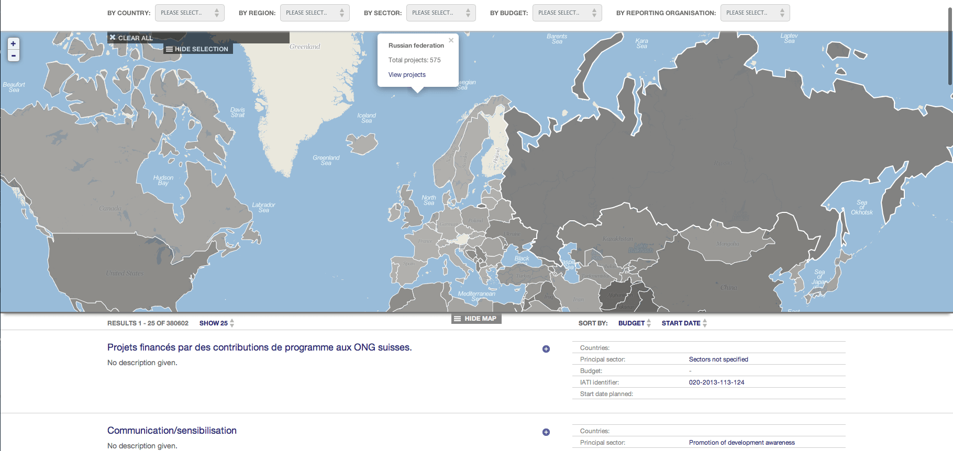Open the By Budget dropdown
The width and height of the screenshot is (953, 451).
tap(567, 13)
